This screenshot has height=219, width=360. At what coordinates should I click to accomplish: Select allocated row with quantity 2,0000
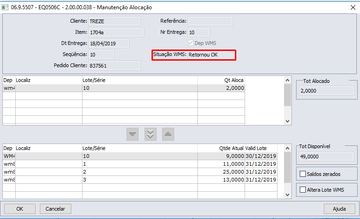[x=124, y=88]
